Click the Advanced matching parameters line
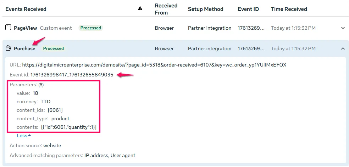 [72, 155]
